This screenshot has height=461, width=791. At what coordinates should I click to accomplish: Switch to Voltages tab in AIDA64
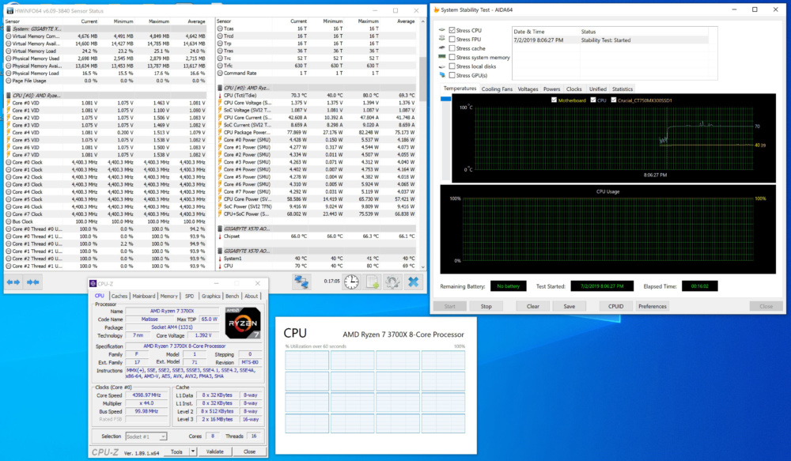click(x=528, y=89)
